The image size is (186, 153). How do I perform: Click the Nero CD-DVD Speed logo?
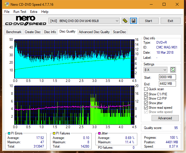coord(26,21)
